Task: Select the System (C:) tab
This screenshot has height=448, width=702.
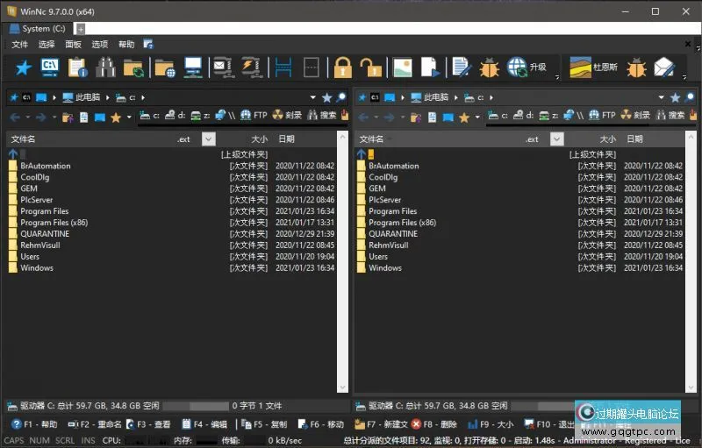Action: pos(42,29)
